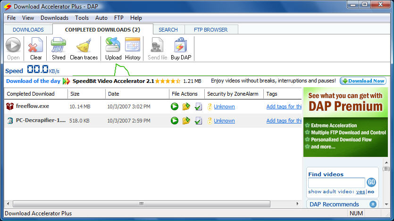The height and width of the screenshot is (221, 394).
Task: Click security question icon for PC-Decrapifier
Action: point(210,121)
